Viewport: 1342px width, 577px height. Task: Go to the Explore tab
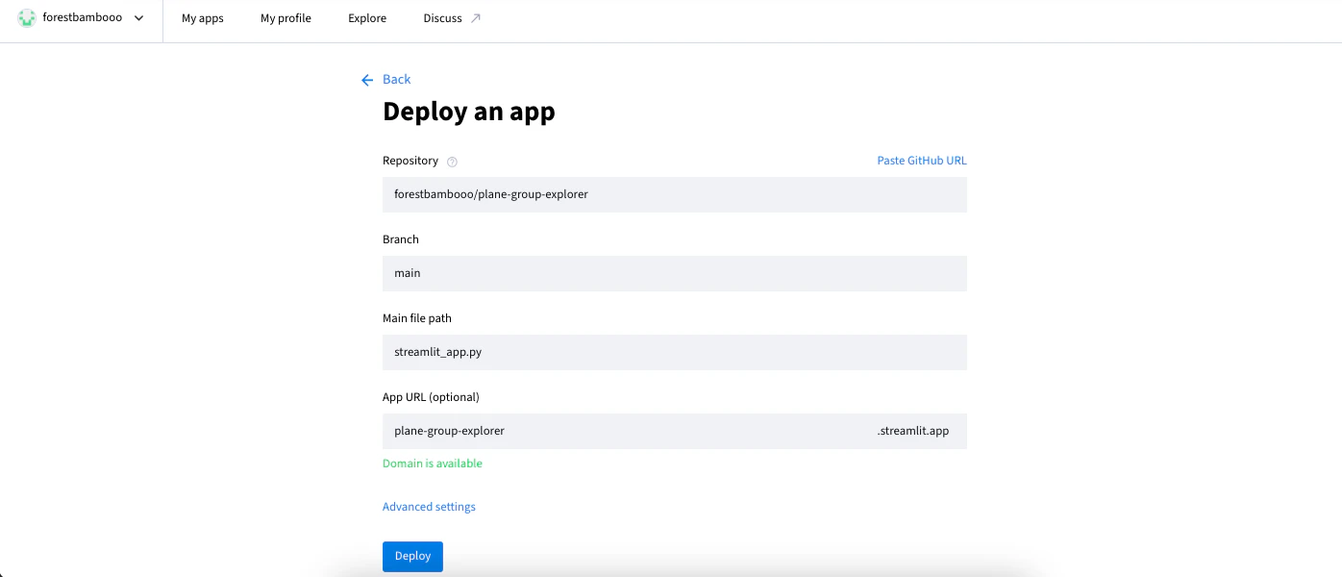367,18
